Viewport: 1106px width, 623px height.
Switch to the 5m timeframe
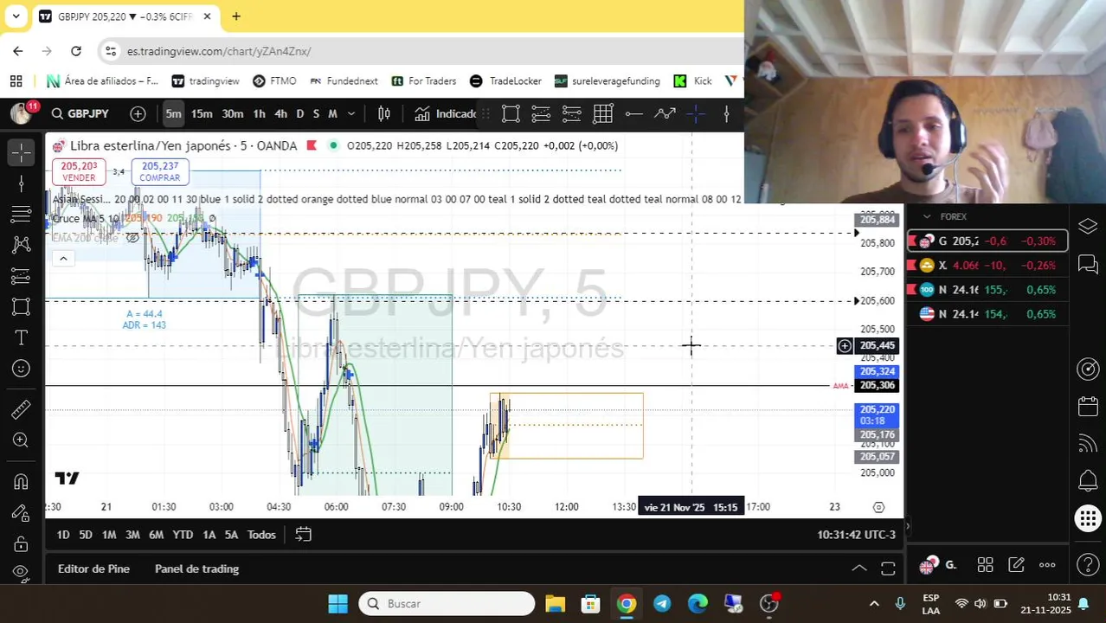click(173, 113)
